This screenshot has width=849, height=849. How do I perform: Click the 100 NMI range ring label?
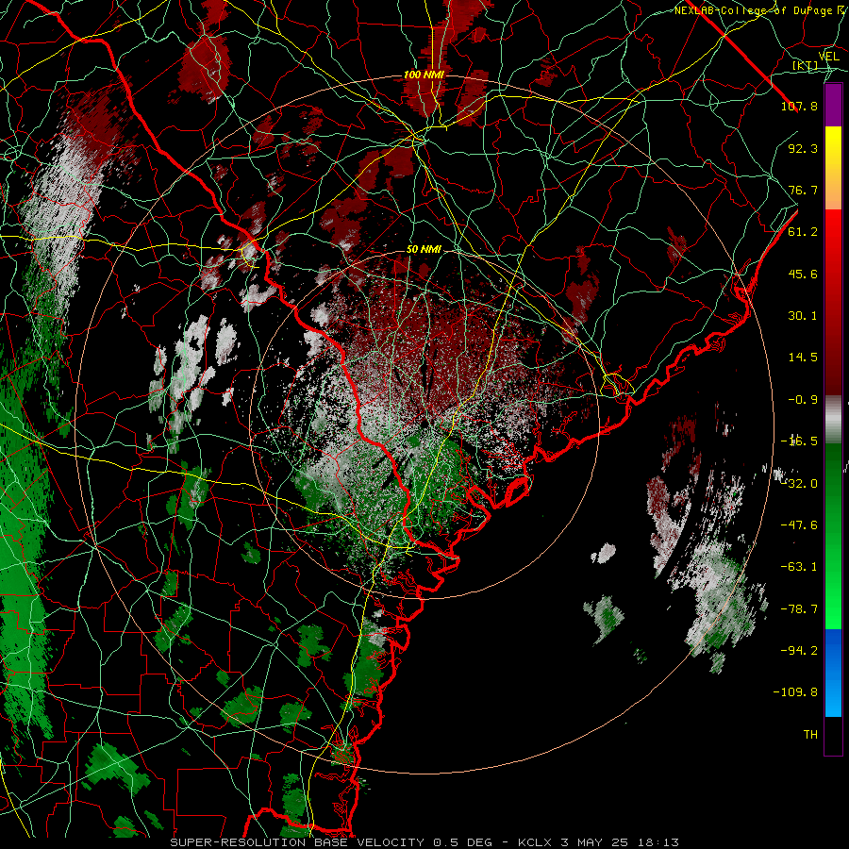click(x=424, y=75)
